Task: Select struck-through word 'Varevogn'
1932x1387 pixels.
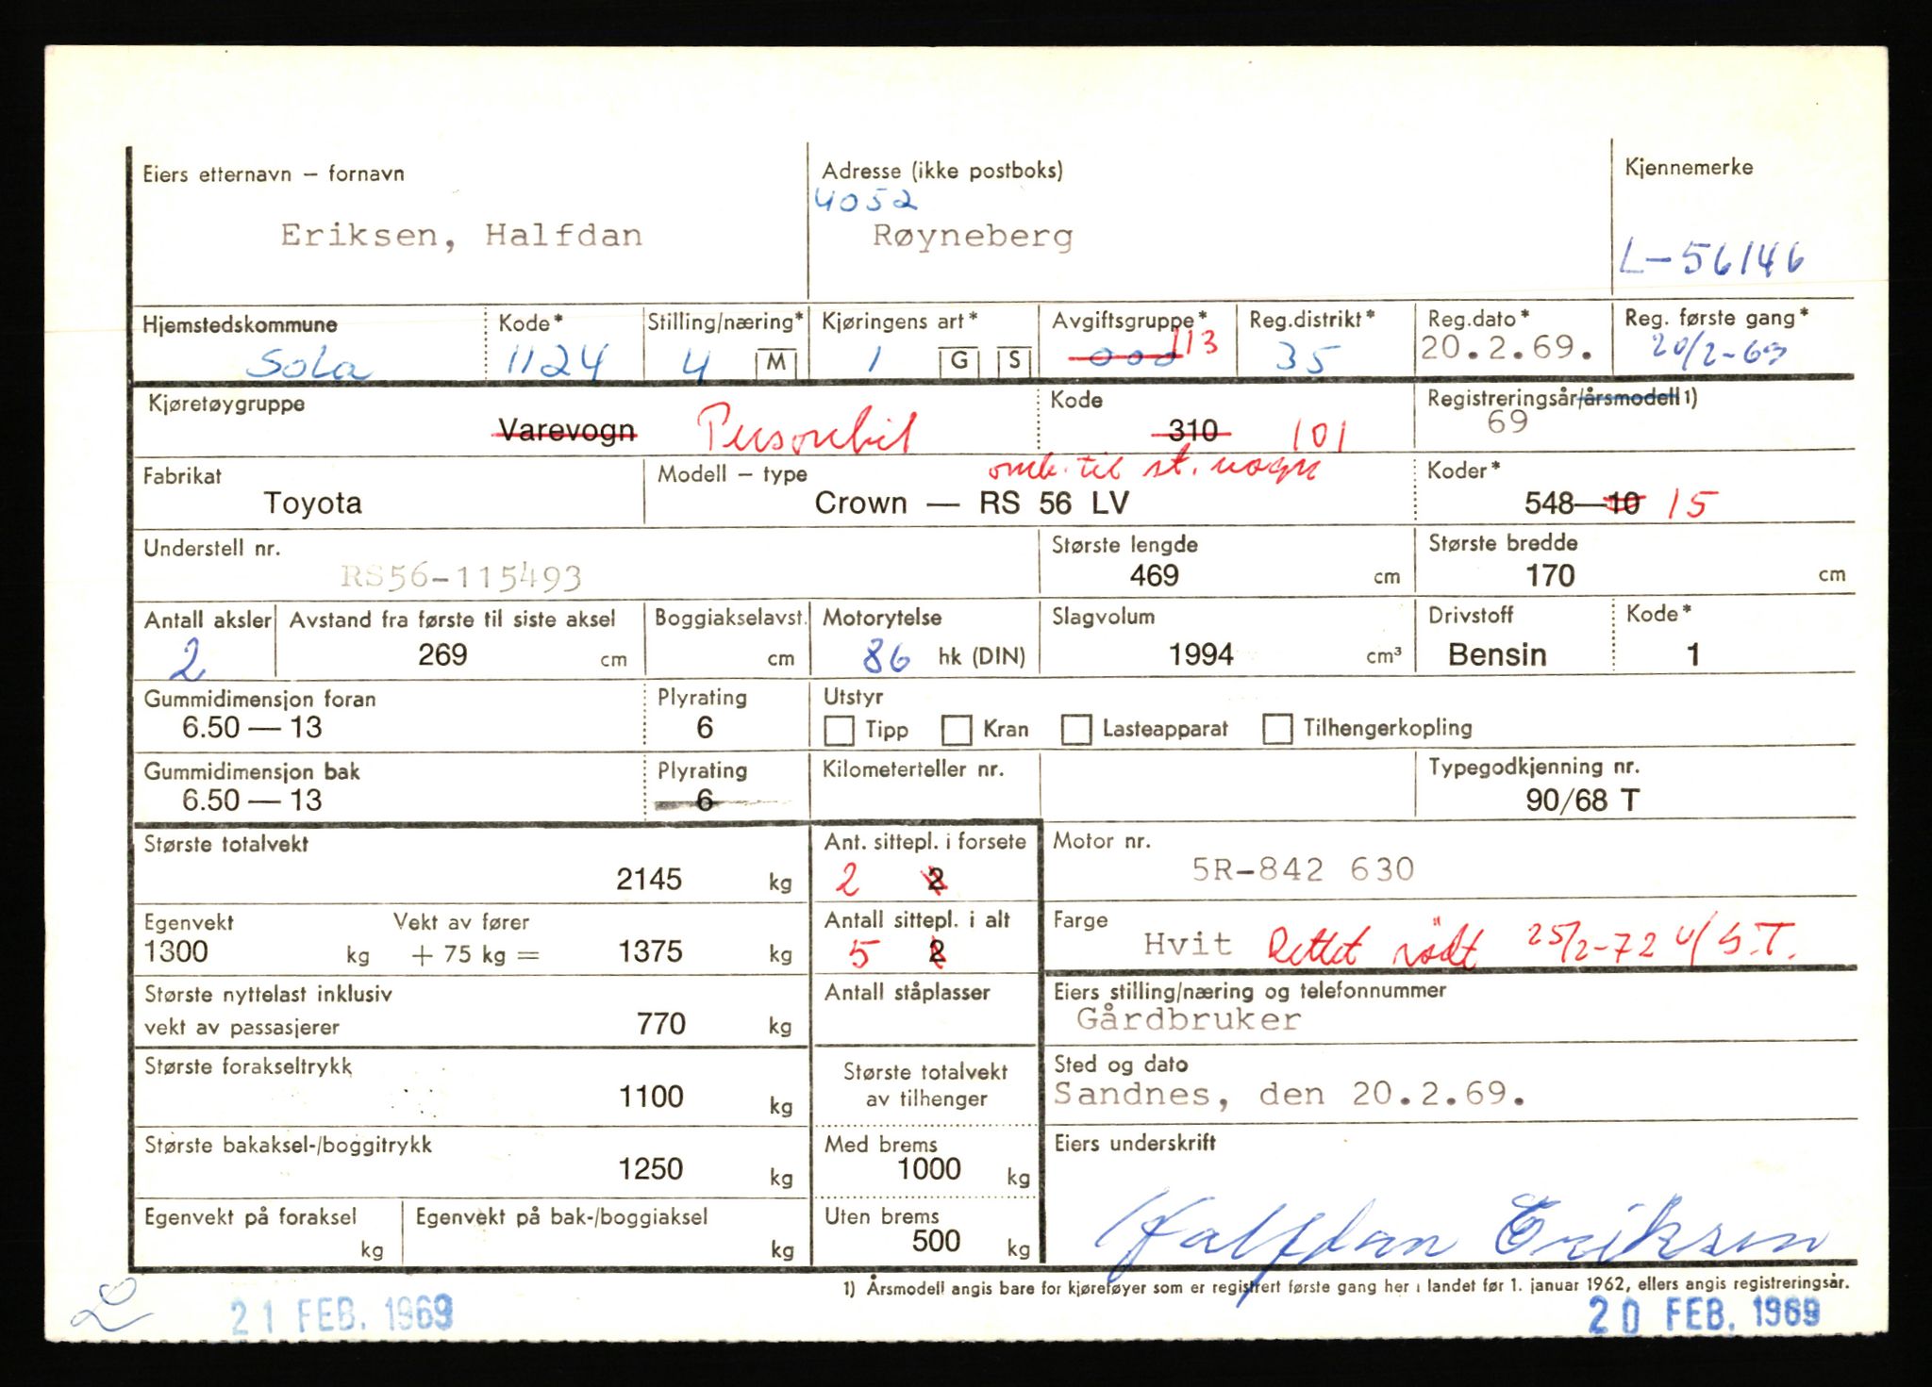Action: coord(567,431)
